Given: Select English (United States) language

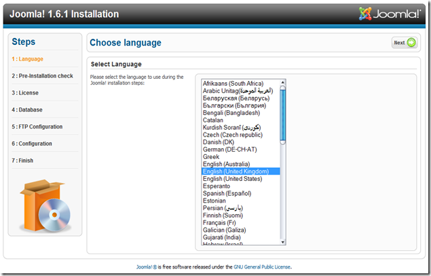Looking at the screenshot, I should pyautogui.click(x=241, y=179).
